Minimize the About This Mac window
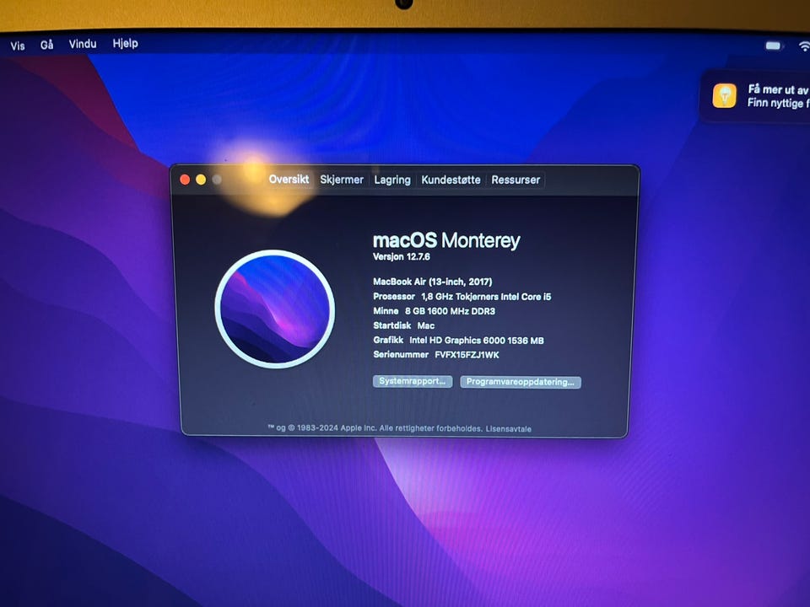Viewport: 810px width, 607px height. point(201,179)
